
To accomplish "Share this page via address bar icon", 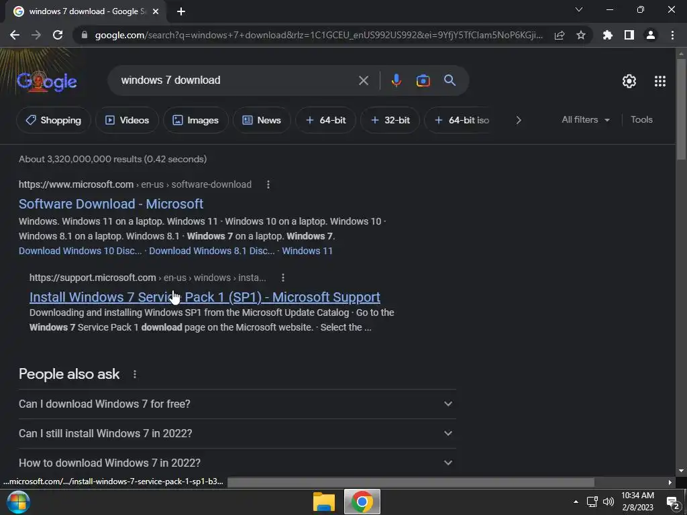I will [x=560, y=35].
